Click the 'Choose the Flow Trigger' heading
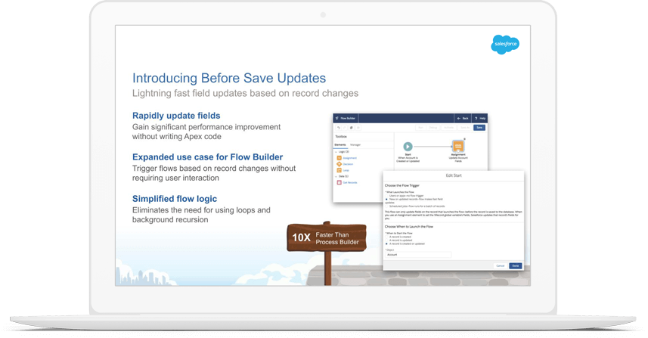648x338 pixels. click(402, 185)
